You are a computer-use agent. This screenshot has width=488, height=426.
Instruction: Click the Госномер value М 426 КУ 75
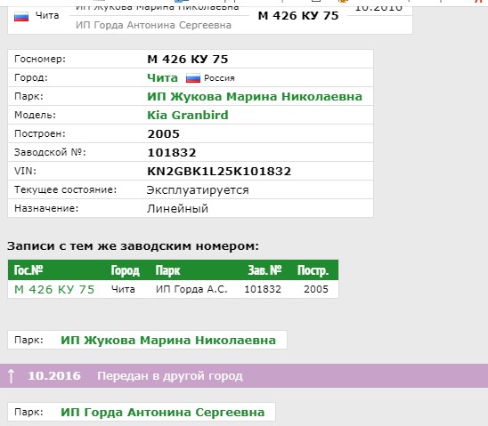[188, 59]
